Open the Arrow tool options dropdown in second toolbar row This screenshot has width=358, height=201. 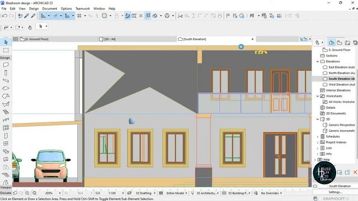coord(46,26)
